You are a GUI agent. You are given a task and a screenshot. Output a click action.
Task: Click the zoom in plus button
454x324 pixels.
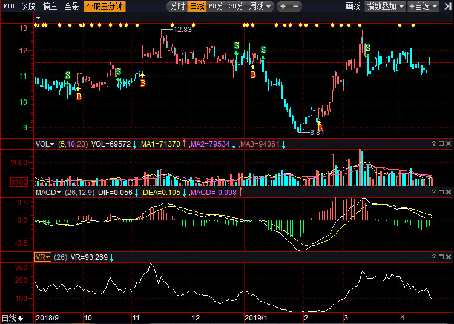(x=283, y=7)
